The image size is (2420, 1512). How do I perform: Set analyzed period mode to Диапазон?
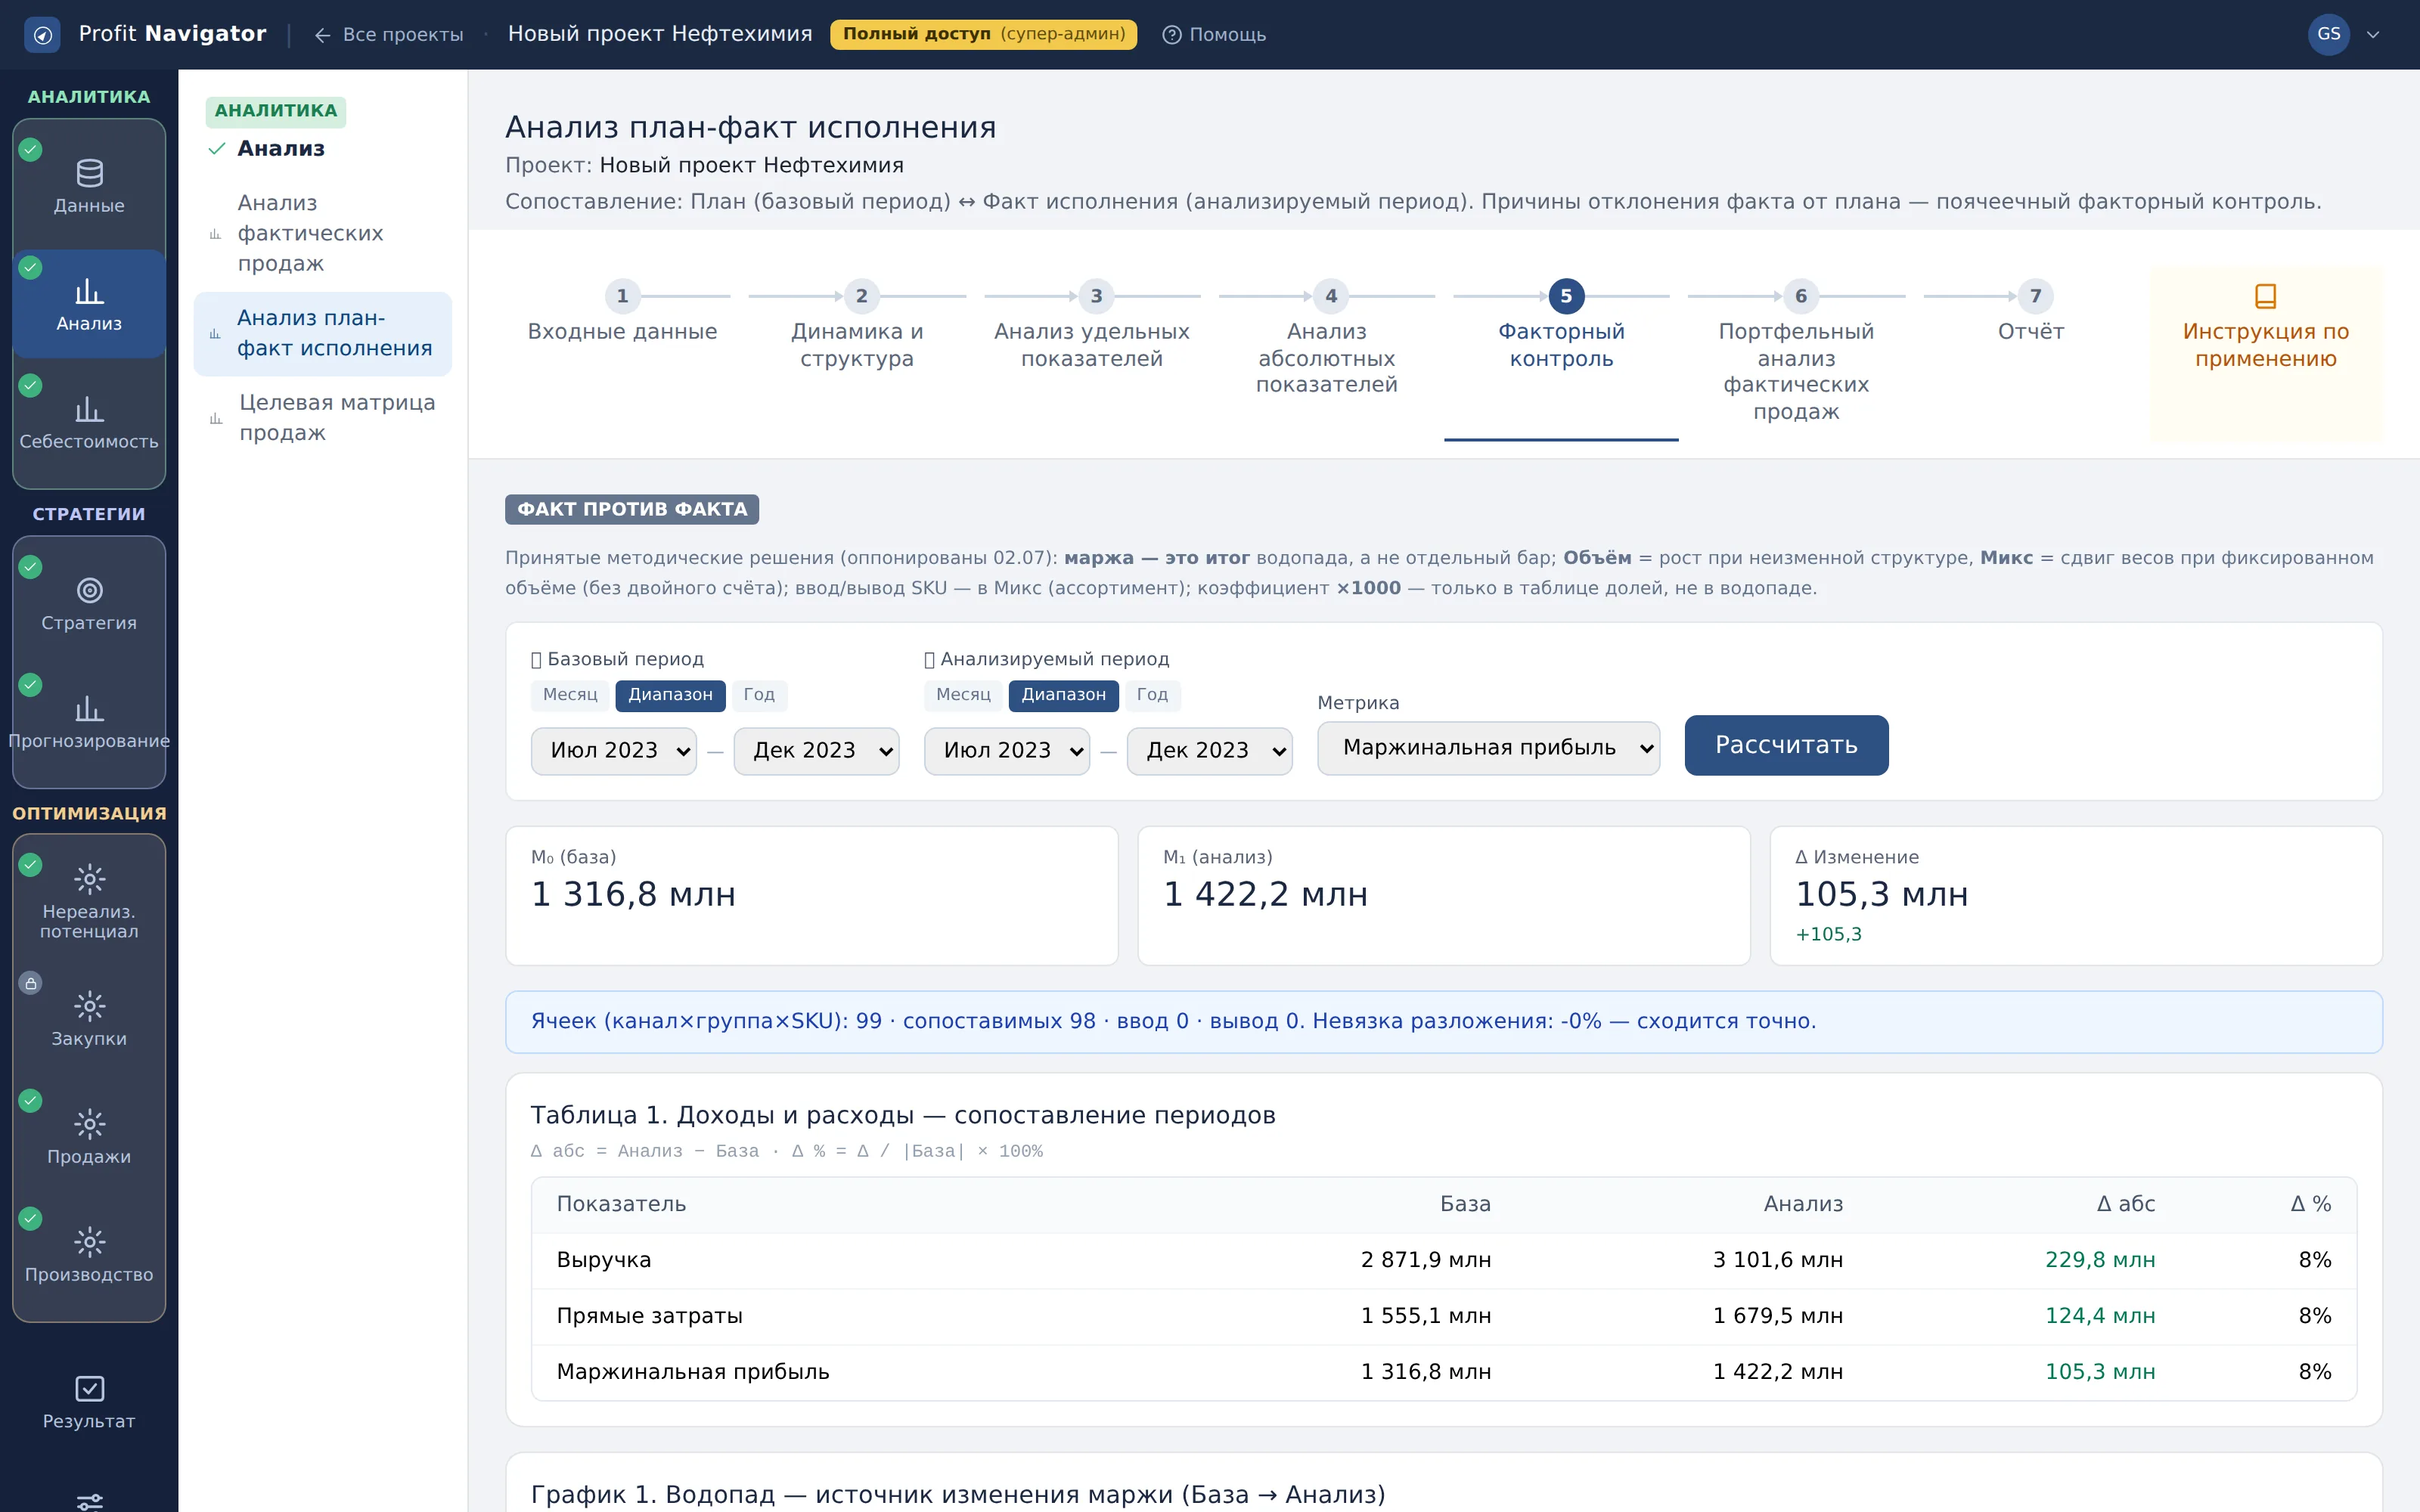point(1063,695)
